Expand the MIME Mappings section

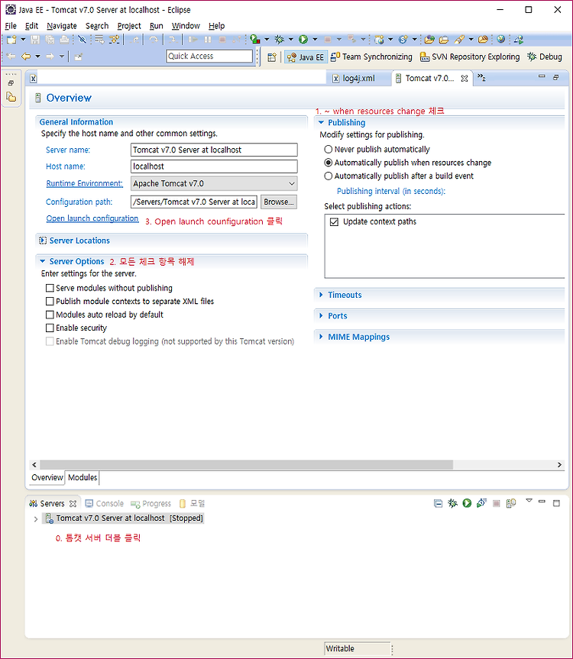321,337
